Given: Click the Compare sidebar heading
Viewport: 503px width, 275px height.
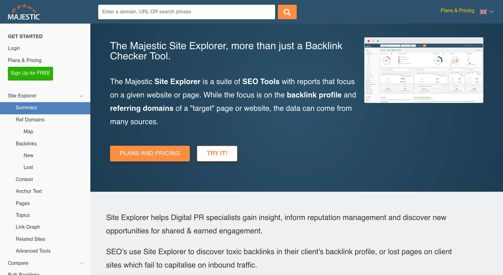Looking at the screenshot, I should point(18,263).
